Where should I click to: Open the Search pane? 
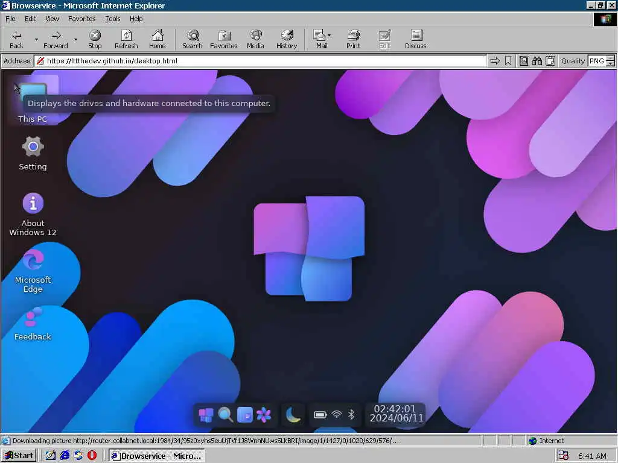193,39
